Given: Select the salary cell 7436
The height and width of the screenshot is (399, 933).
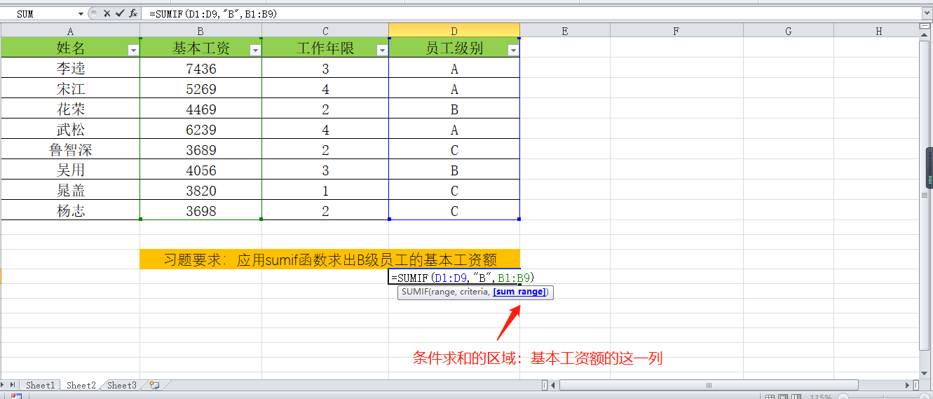Looking at the screenshot, I should pos(200,69).
